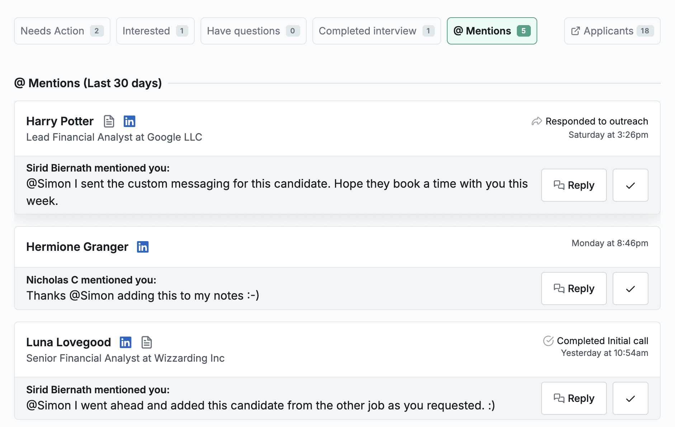This screenshot has width=675, height=427.
Task: Select the @ Mentions tab
Action: pos(492,31)
